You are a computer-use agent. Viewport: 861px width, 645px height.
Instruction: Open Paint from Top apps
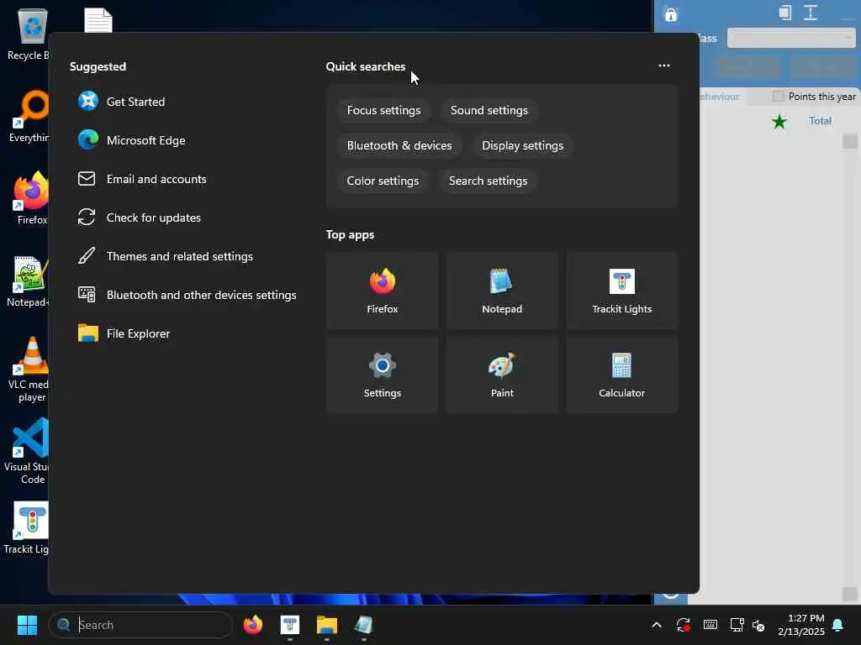pos(502,375)
